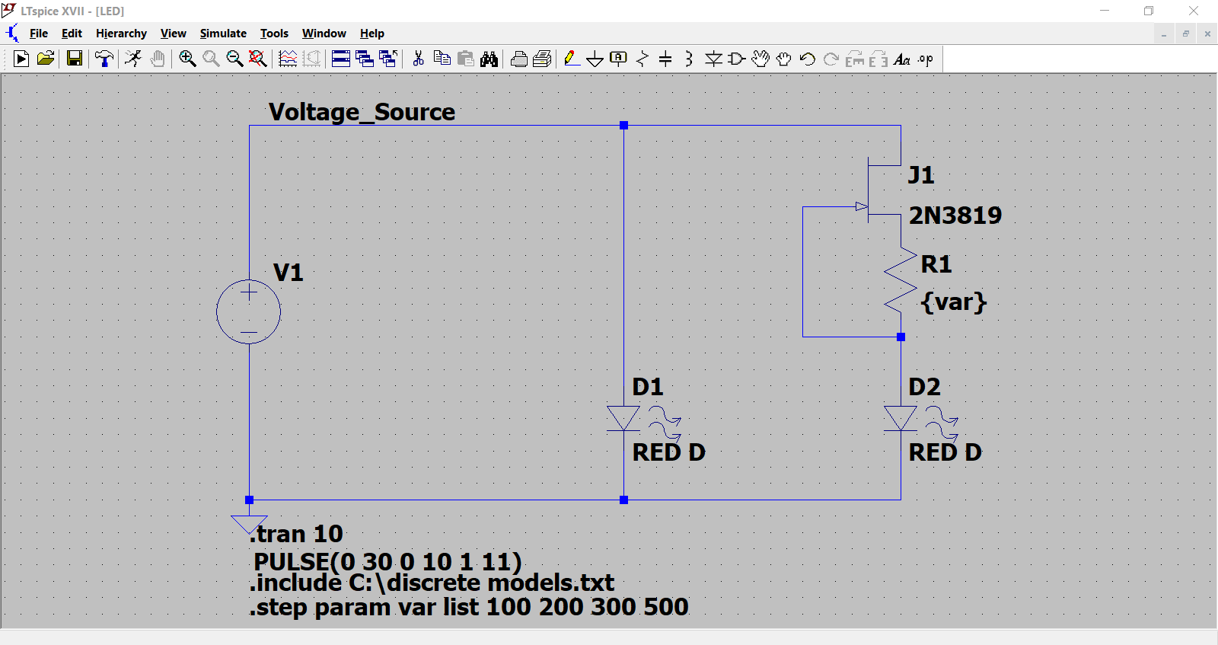Click the Print icon
This screenshot has height=645, width=1218.
tap(519, 59)
